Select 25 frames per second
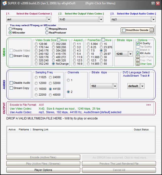This screenshot has width=162, height=175. pyautogui.click(x=101, y=50)
